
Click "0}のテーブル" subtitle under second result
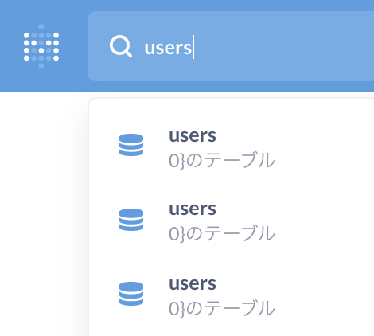(222, 233)
